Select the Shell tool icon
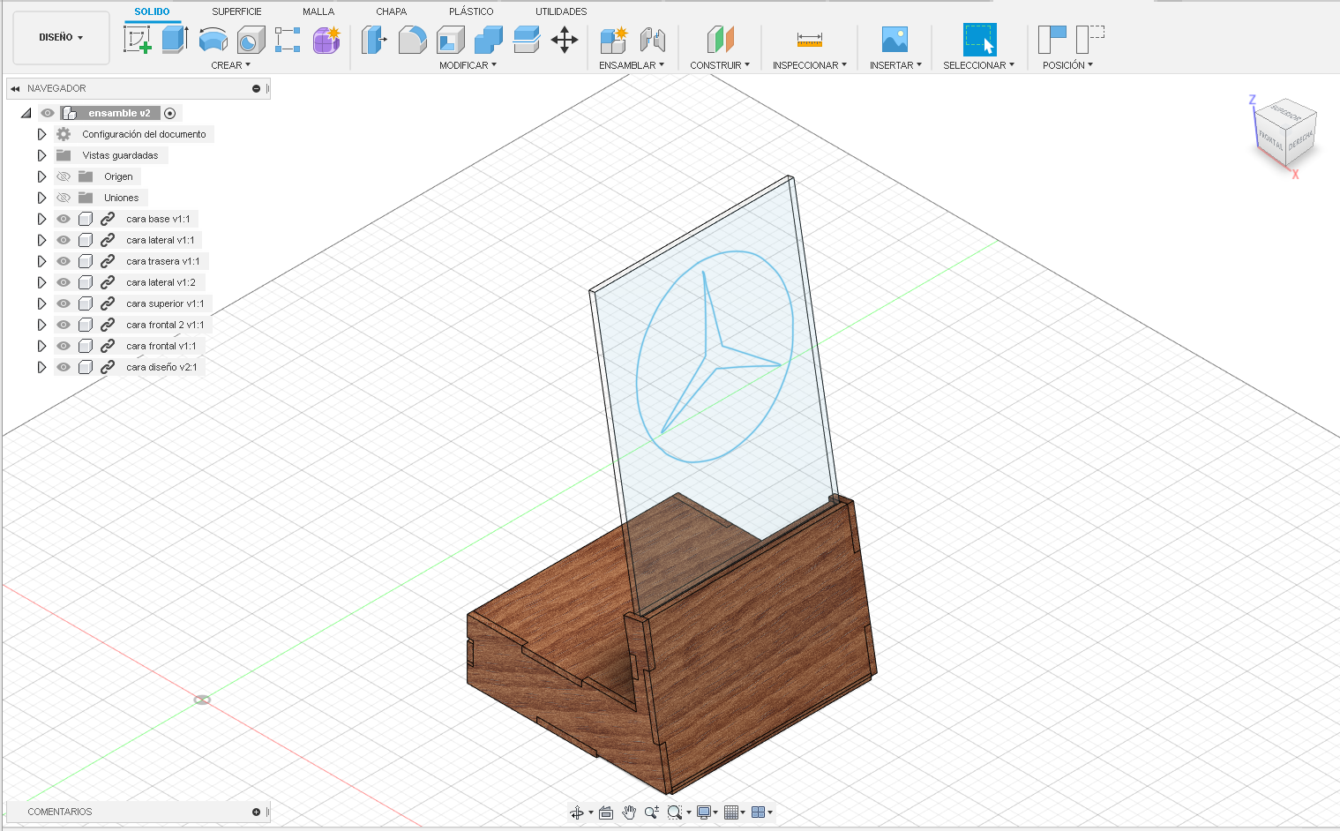 (450, 39)
